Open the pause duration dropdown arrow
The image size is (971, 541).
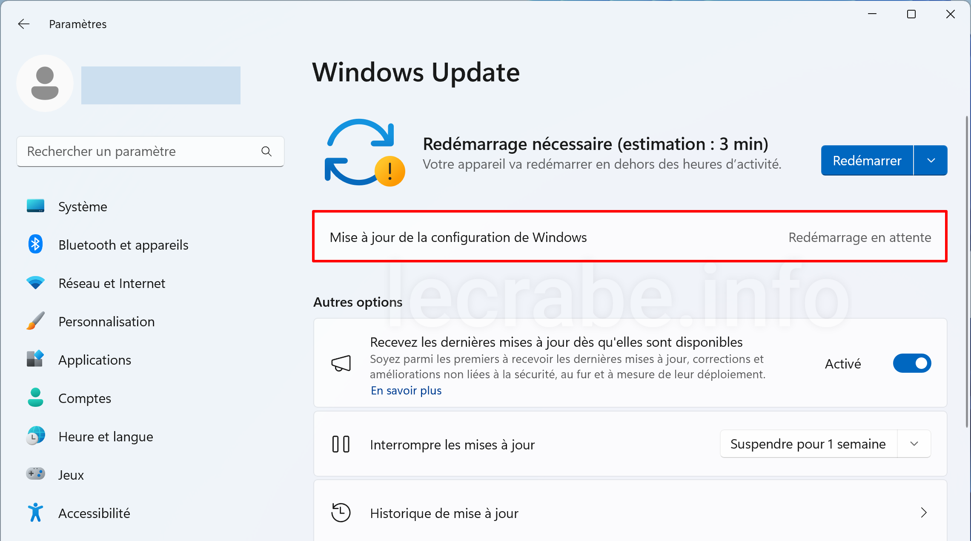pyautogui.click(x=914, y=444)
